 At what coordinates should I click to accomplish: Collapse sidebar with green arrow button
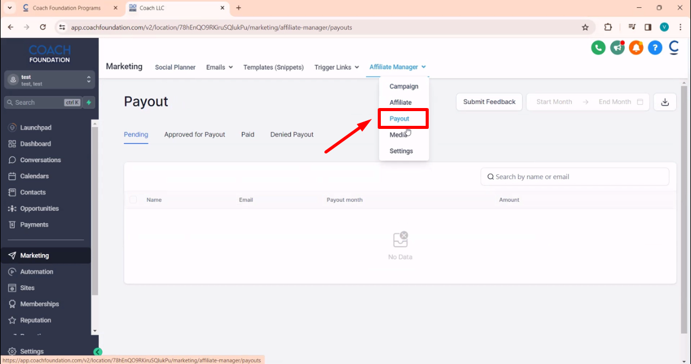[x=98, y=352]
